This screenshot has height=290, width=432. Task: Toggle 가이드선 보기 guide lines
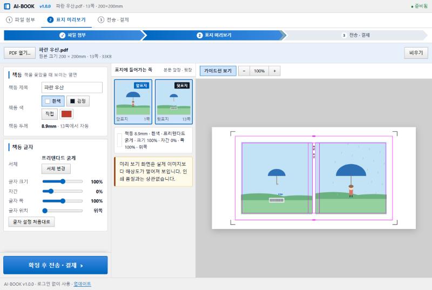tap(218, 71)
